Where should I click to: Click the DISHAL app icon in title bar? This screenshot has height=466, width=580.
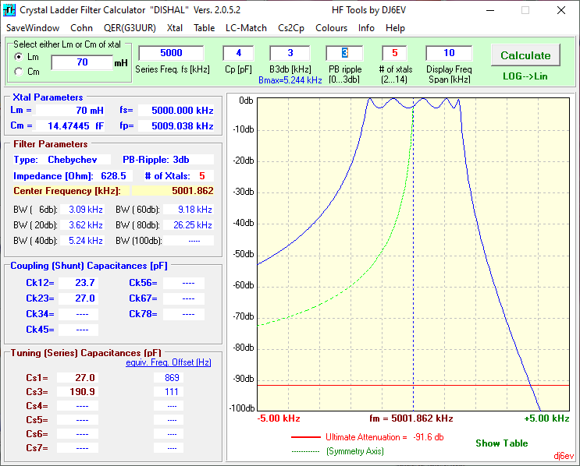coord(9,9)
